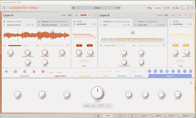This screenshot has width=196, height=118.
Task: Click the Coarse option beside Layer B Tuning
Action: tap(127, 66)
